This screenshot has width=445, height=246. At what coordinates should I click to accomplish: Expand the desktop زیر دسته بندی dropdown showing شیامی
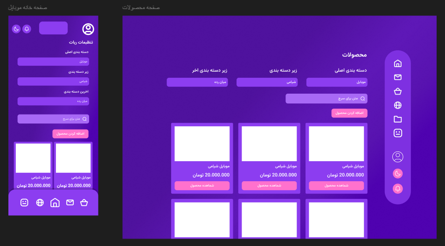coord(267,82)
